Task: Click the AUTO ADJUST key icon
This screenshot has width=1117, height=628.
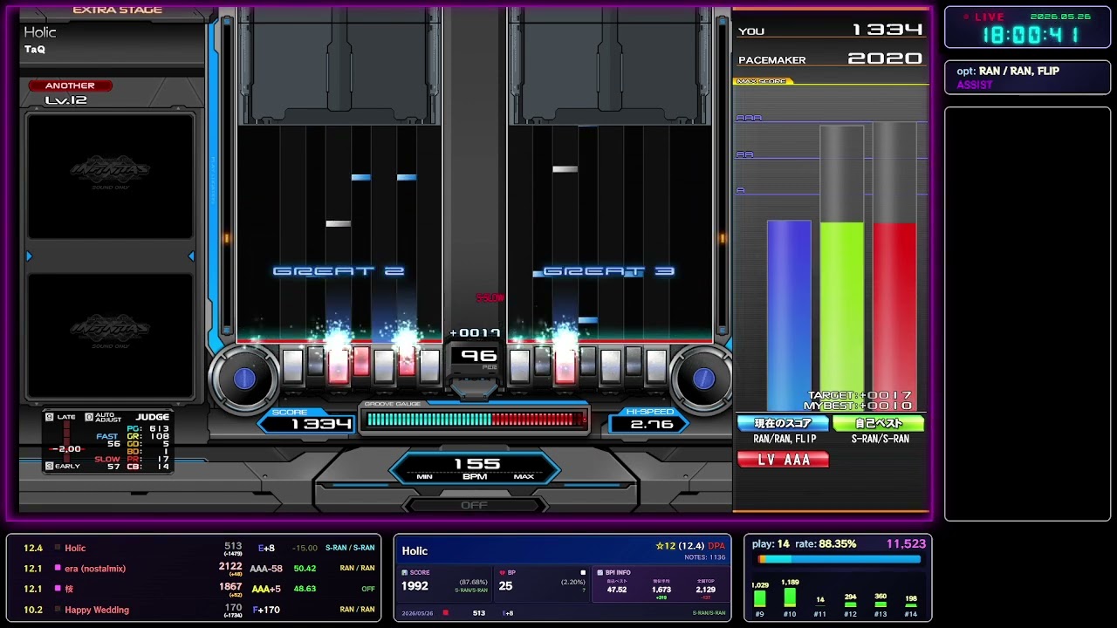Action: coord(87,417)
